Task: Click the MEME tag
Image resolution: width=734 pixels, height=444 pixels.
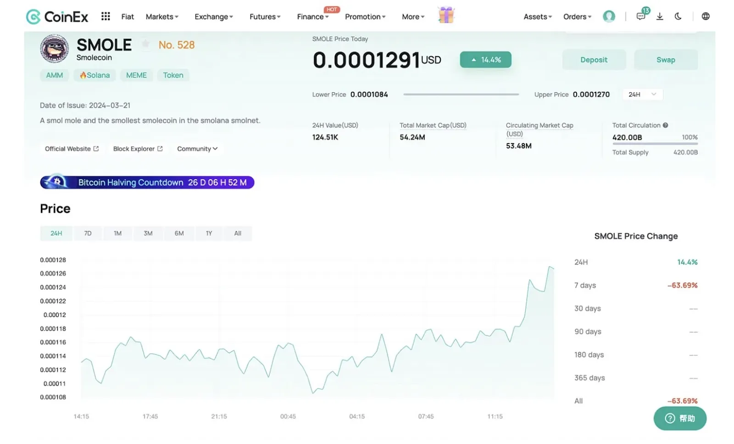Action: 136,75
